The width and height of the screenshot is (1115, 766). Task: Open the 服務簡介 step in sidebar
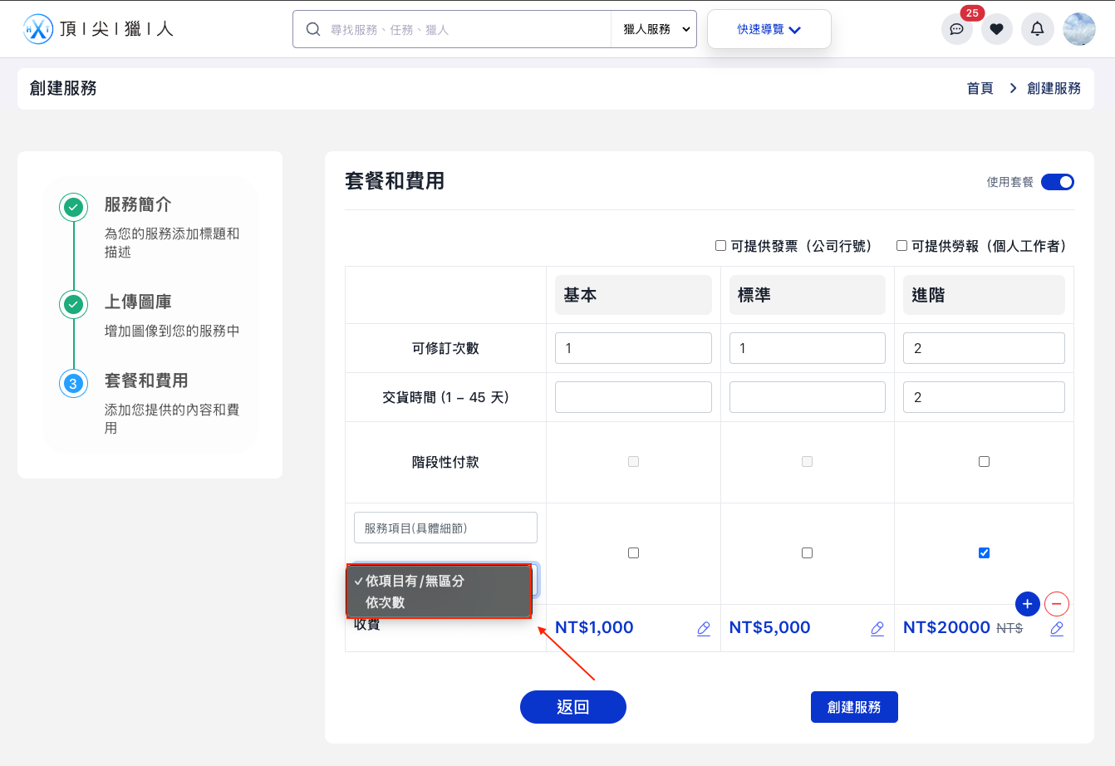[138, 204]
